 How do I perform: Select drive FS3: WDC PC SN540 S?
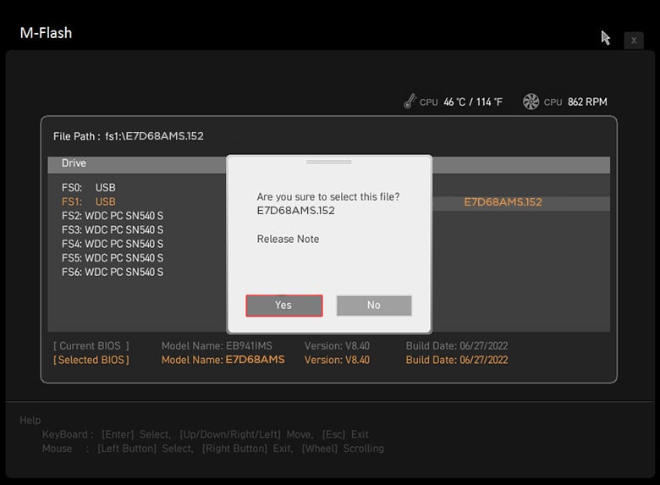pos(113,230)
